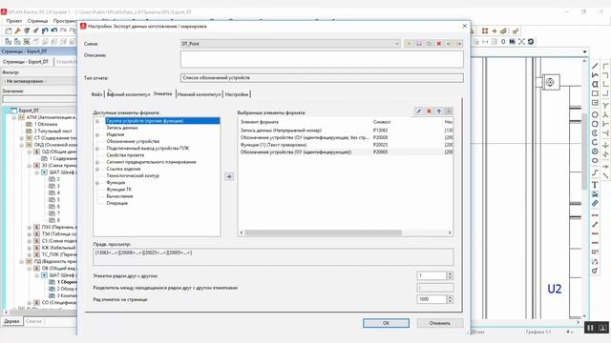Select 'Свойства проекта' in available elements
611x343 pixels.
point(125,155)
